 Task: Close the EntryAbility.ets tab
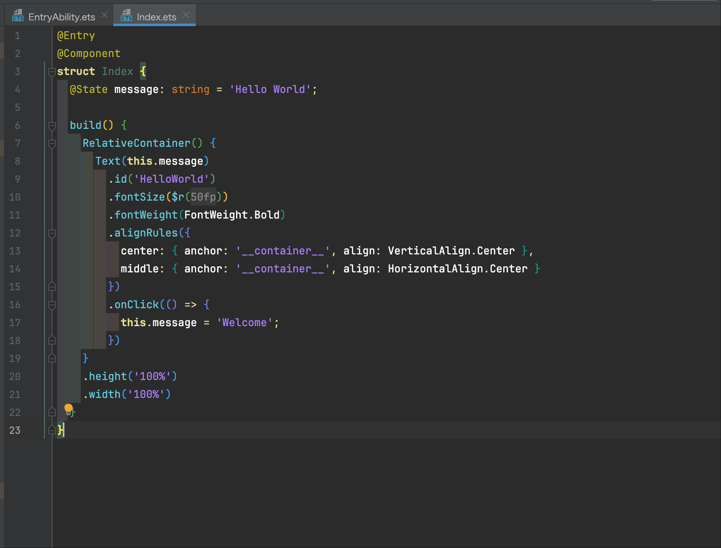point(104,15)
